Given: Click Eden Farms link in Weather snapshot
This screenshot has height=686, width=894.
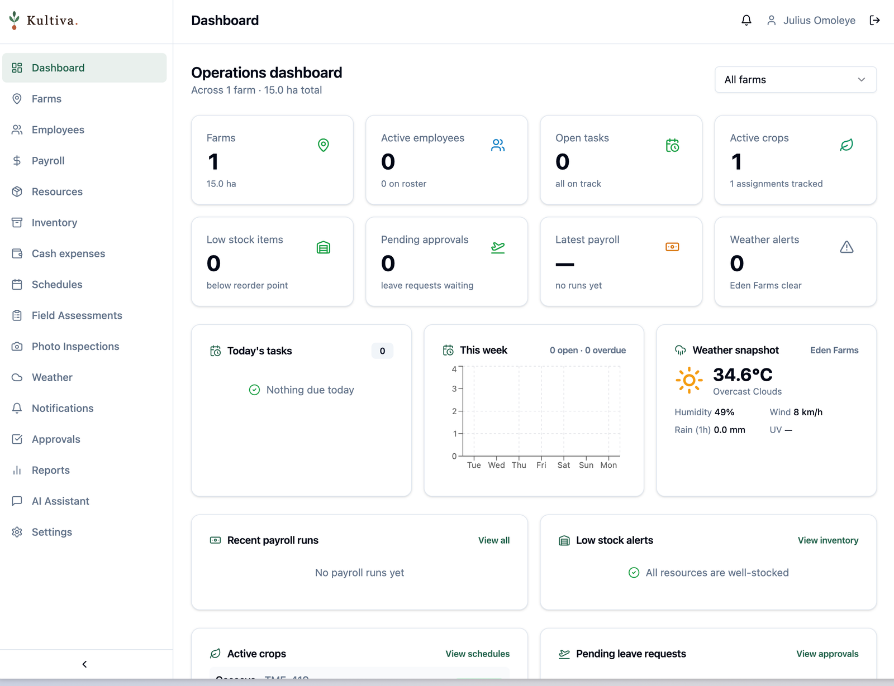Looking at the screenshot, I should coord(834,351).
